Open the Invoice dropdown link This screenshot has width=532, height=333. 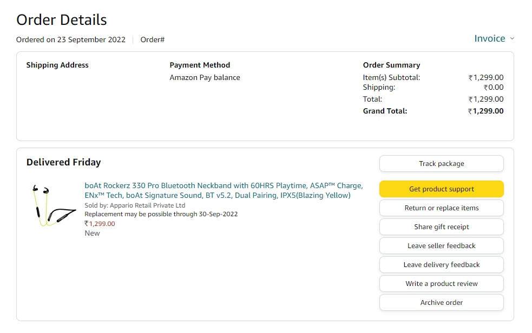pyautogui.click(x=489, y=38)
